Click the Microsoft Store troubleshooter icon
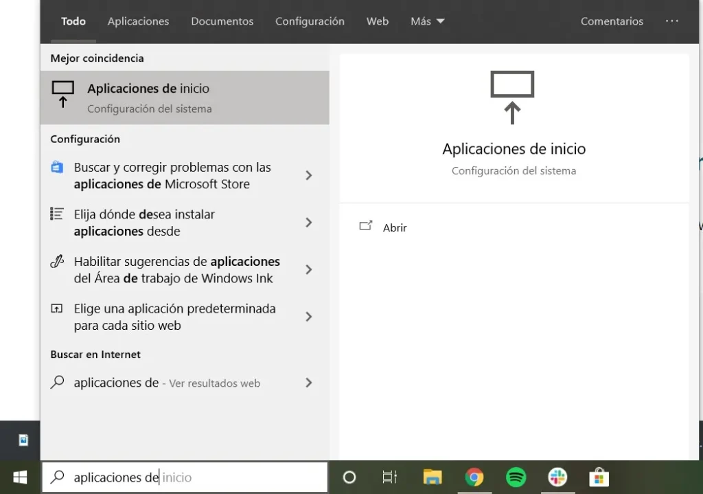The height and width of the screenshot is (494, 703). click(x=57, y=167)
